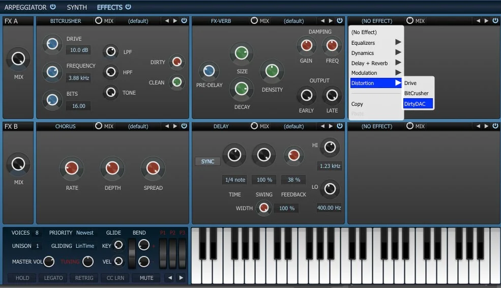
Task: Click the Chorus RATE knob
Action: click(72, 168)
